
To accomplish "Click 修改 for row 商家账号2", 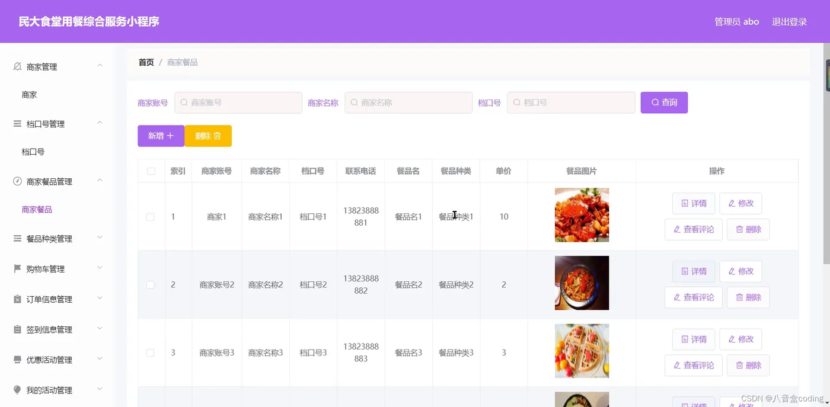I will point(740,271).
